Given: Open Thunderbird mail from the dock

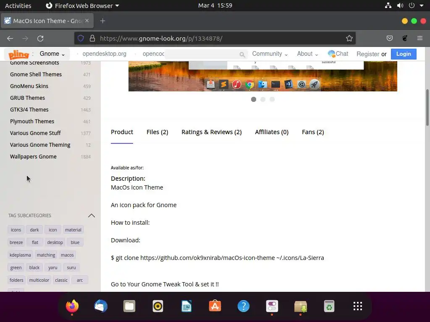Looking at the screenshot, I should 101,306.
